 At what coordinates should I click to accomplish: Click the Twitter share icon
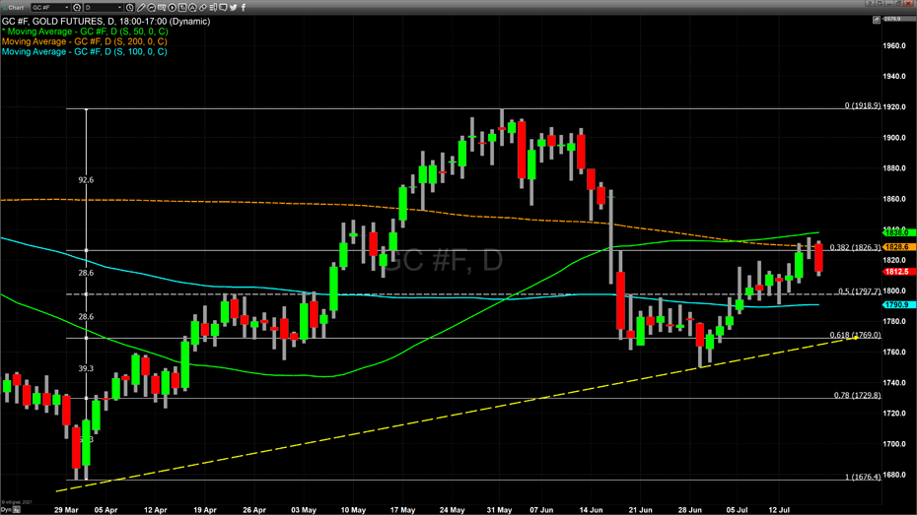click(x=234, y=8)
